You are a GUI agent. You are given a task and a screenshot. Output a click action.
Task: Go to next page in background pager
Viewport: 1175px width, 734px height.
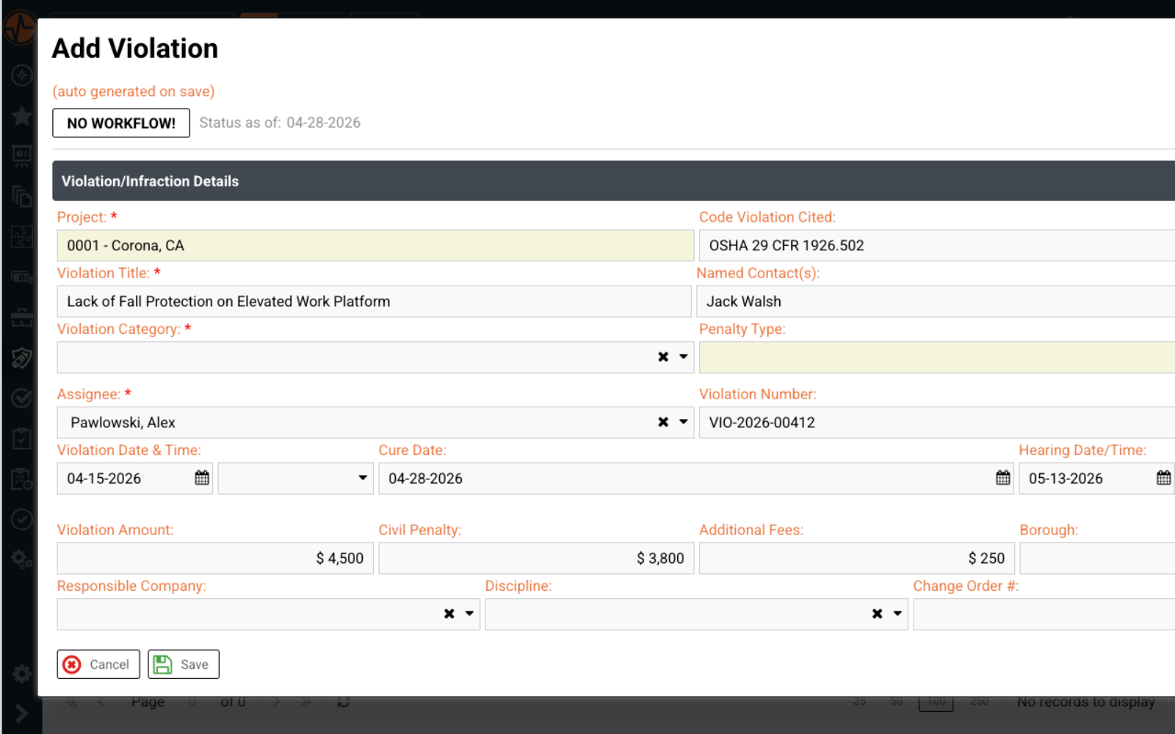coord(276,702)
